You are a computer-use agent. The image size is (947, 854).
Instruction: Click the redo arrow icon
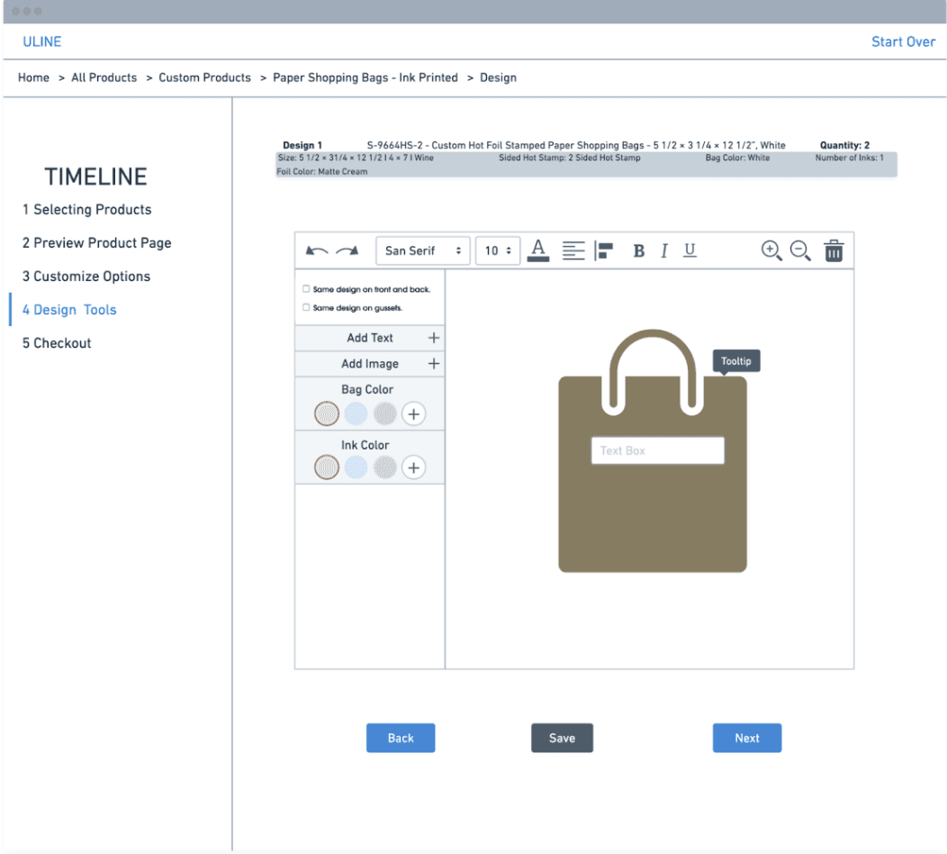(x=347, y=250)
